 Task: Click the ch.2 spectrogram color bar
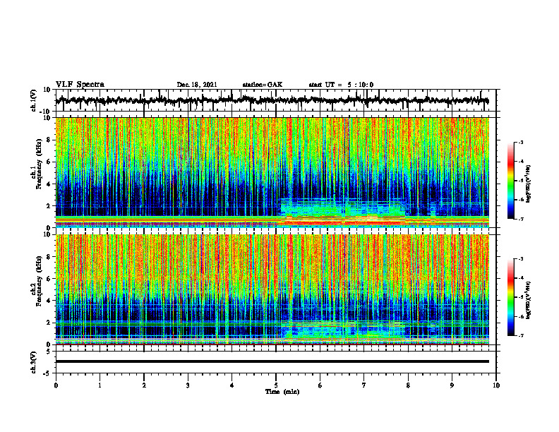[x=511, y=297]
